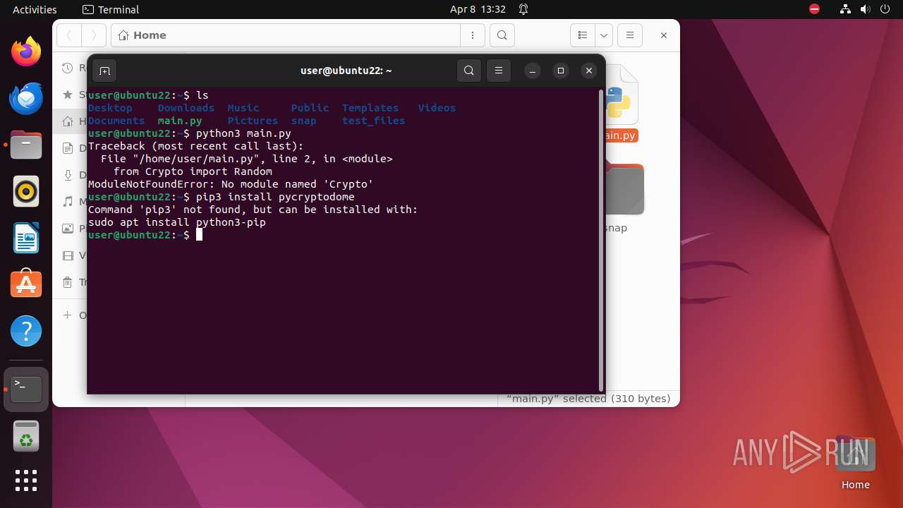Go back in the Files window

[x=69, y=35]
